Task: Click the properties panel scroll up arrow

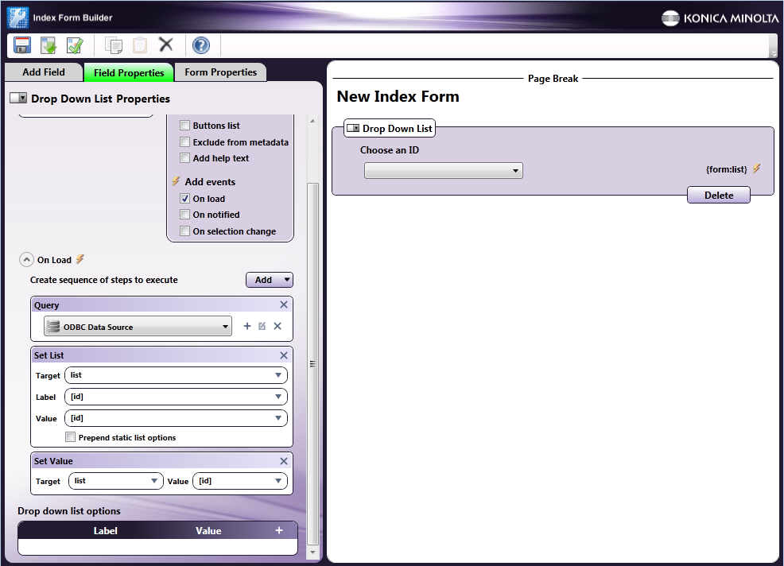Action: pos(312,121)
